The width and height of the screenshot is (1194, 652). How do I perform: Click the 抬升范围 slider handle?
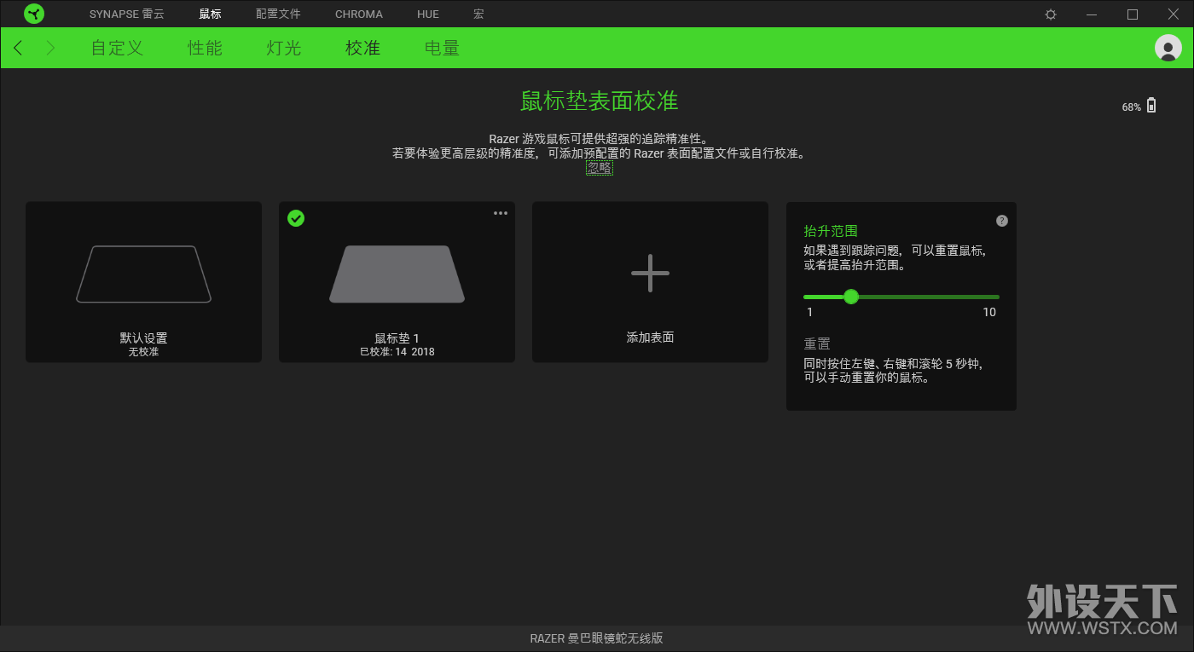coord(850,297)
